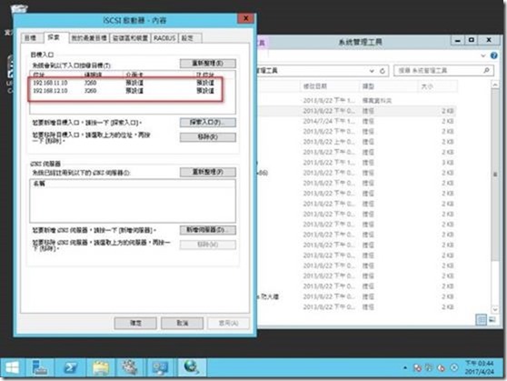Click the 位址 column header in portal list
The width and height of the screenshot is (507, 381).
pos(55,75)
